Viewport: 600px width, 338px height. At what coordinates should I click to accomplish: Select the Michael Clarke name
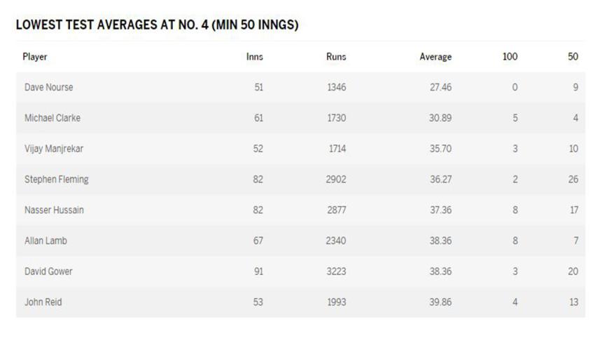pos(53,118)
